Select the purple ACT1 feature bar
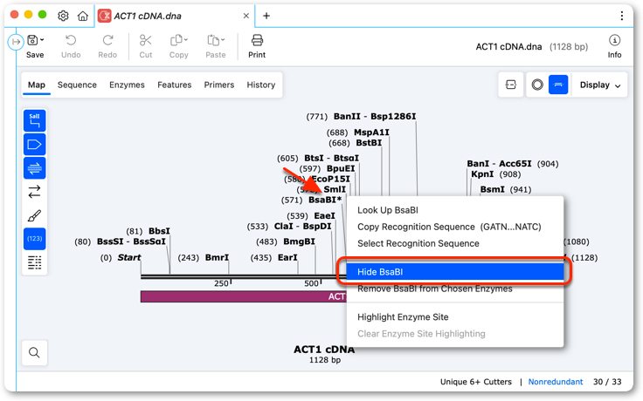643x401 pixels. point(244,296)
